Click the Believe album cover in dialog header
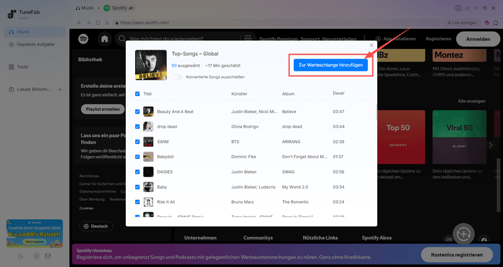 [151, 65]
